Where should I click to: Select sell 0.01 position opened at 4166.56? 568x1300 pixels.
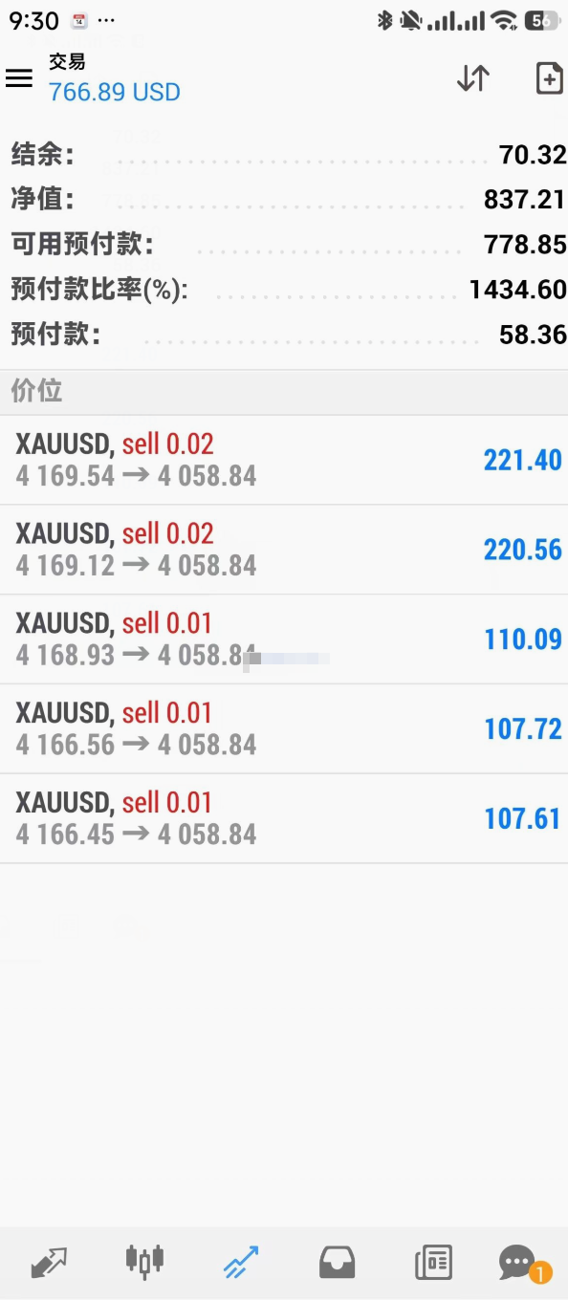(284, 729)
